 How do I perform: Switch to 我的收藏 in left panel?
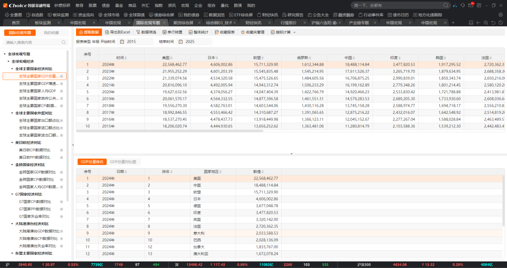click(51, 33)
